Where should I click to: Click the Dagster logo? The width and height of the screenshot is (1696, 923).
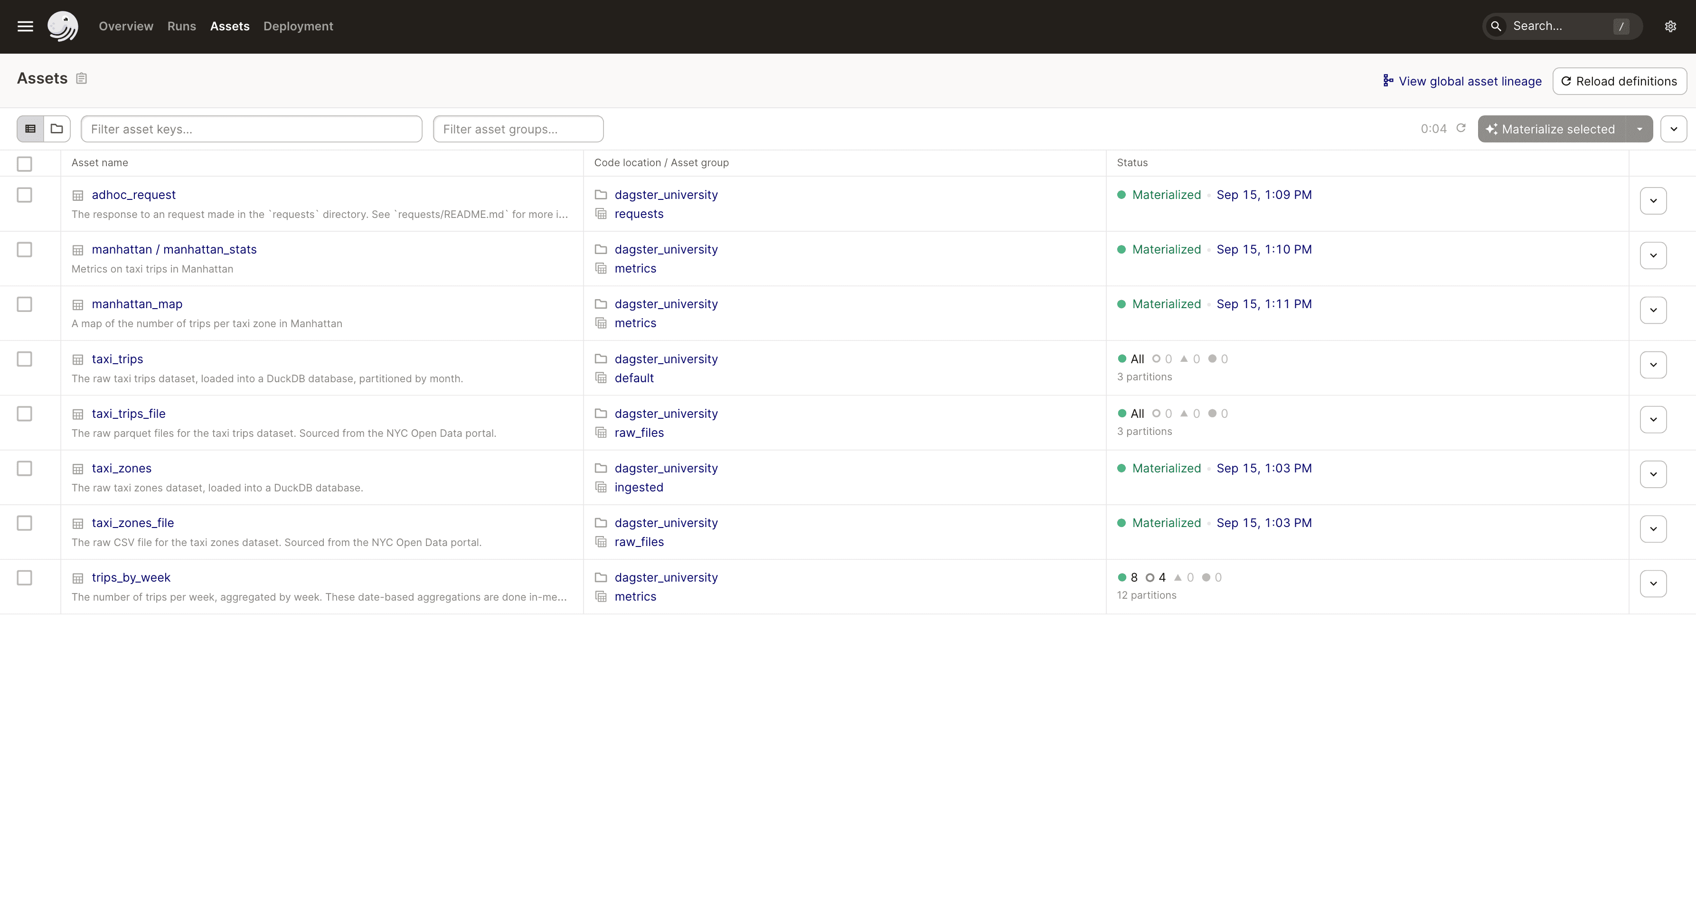click(x=63, y=26)
